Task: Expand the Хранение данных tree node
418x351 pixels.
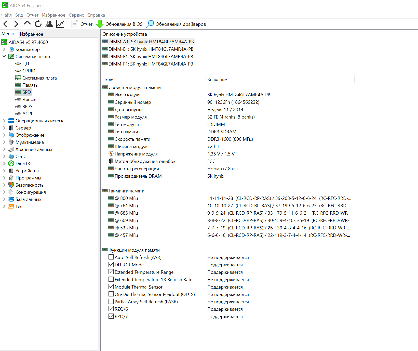Action: point(4,149)
